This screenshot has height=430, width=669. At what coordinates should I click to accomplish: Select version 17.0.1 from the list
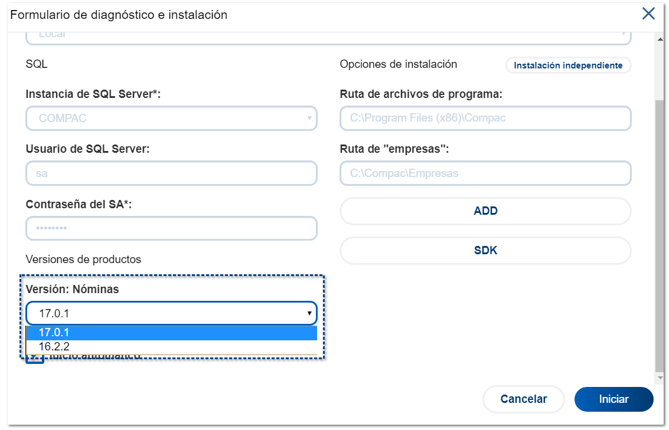click(171, 333)
